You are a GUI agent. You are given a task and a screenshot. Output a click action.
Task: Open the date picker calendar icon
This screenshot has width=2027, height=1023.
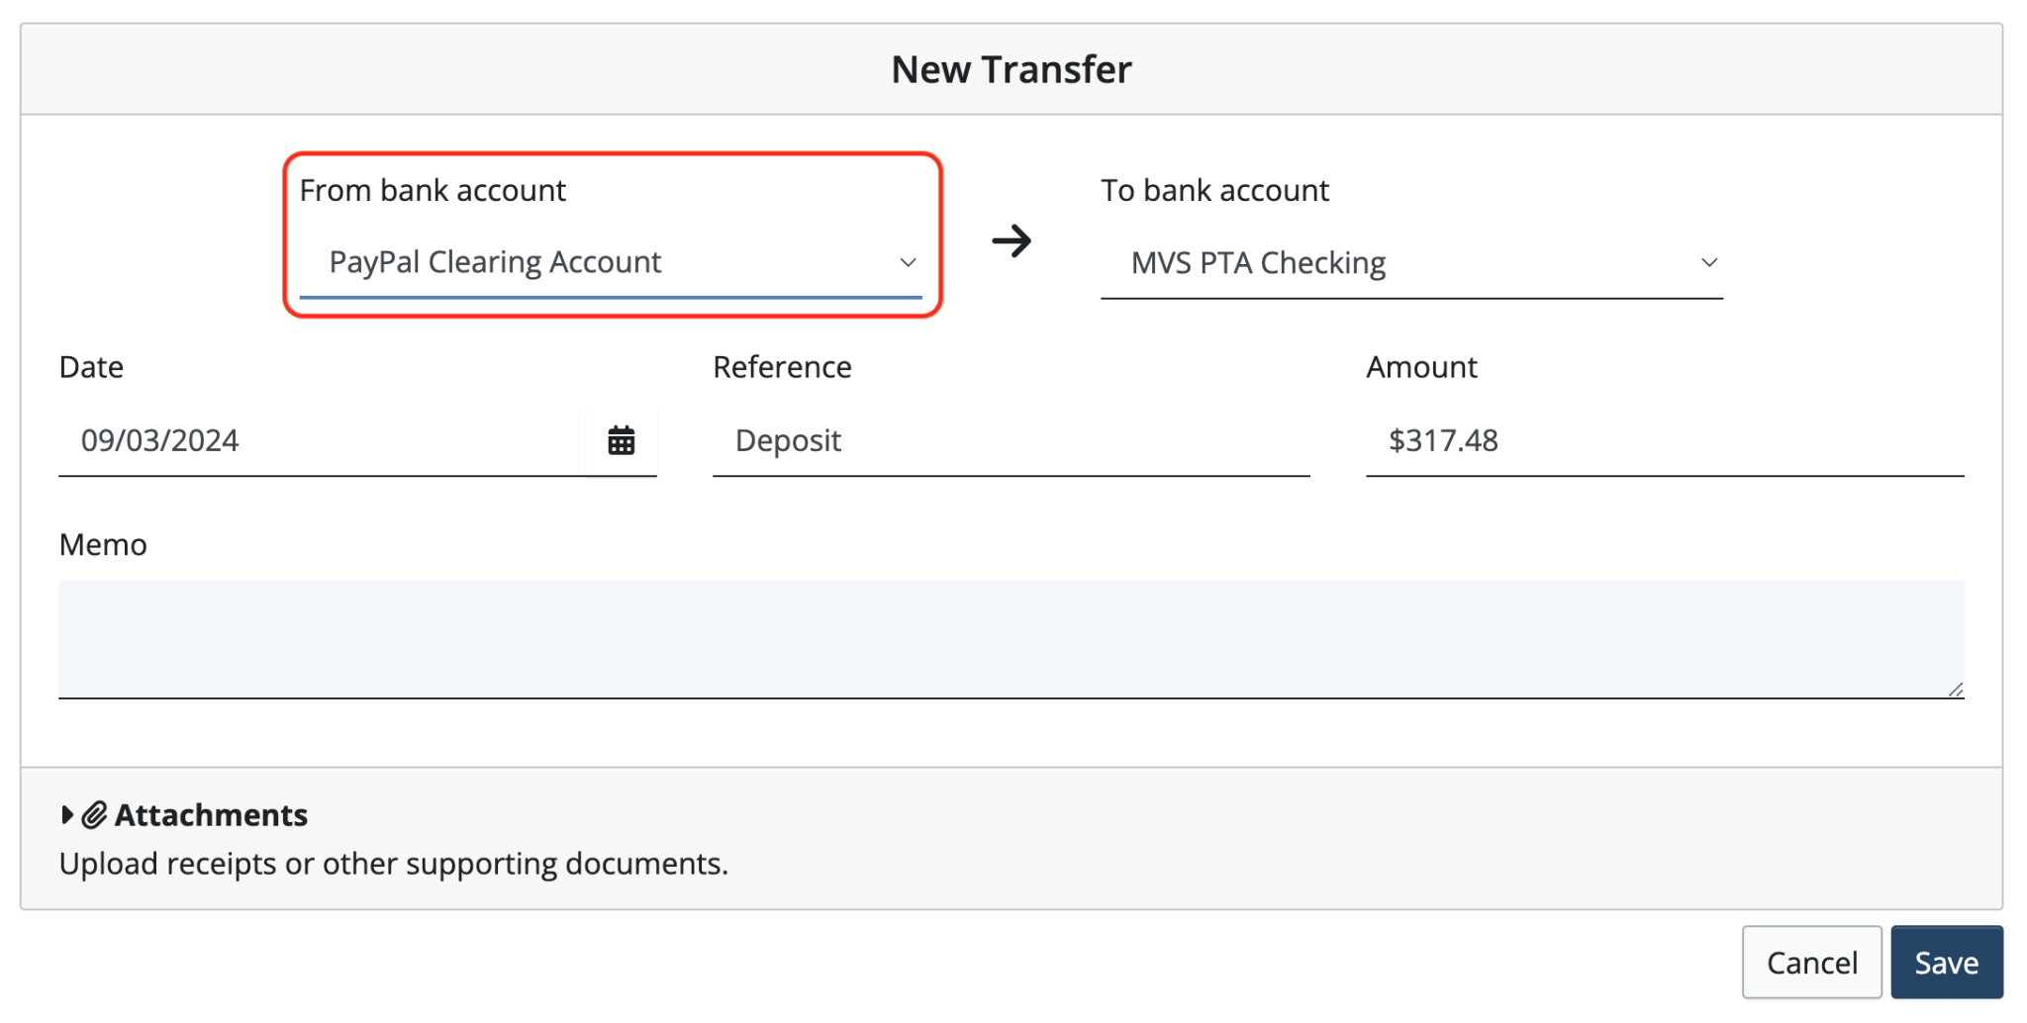tap(621, 440)
